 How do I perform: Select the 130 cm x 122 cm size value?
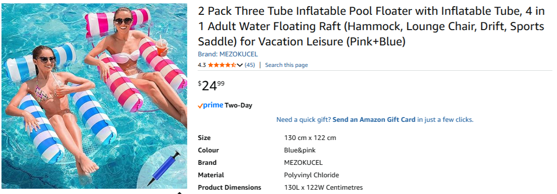click(x=310, y=138)
